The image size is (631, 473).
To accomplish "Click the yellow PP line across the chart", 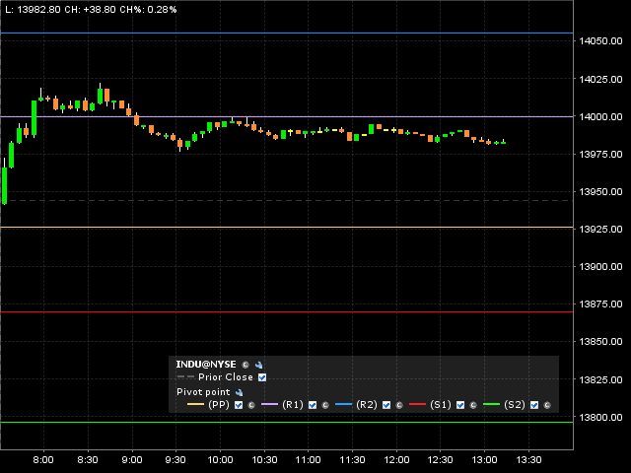I will pyautogui.click(x=287, y=228).
